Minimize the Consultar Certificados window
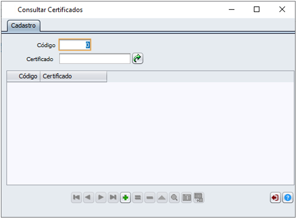The image size is (296, 218). pos(231,9)
